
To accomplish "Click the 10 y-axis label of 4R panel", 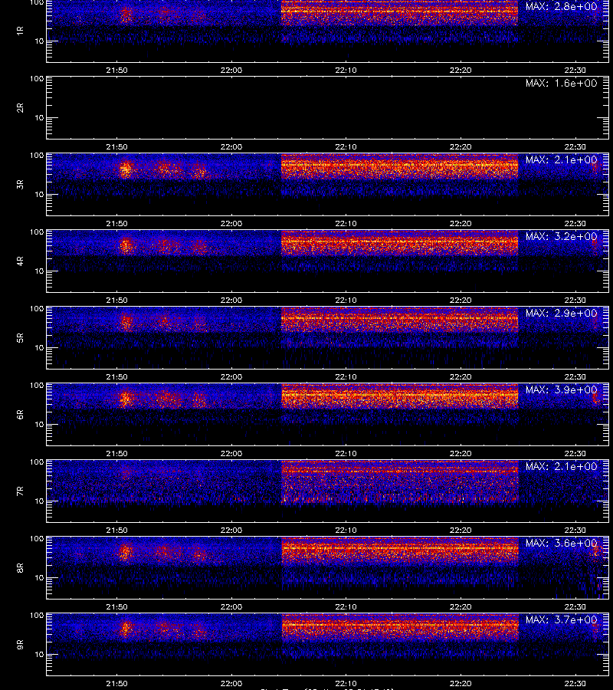I will click(39, 271).
